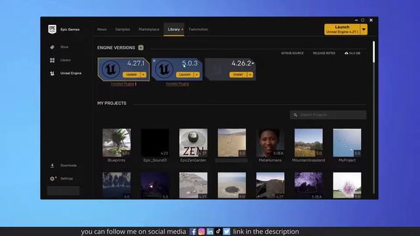420x236 pixels.
Task: Open the Marketplace tab
Action: 149,29
